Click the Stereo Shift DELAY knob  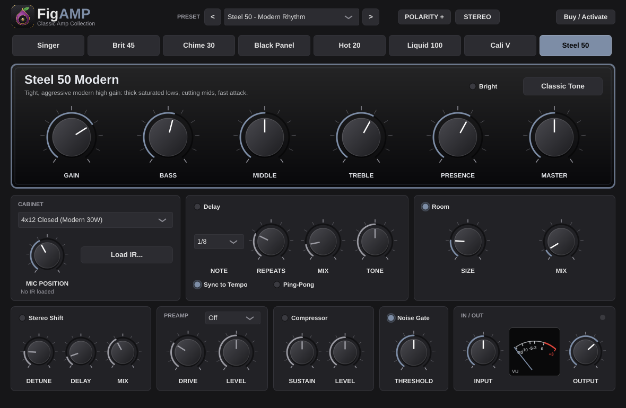pos(81,352)
